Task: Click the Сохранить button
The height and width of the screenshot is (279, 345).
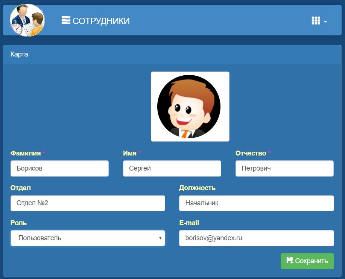Action: 307,261
